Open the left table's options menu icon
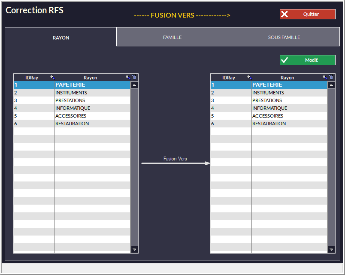This screenshot has width=345, height=275. [x=134, y=78]
